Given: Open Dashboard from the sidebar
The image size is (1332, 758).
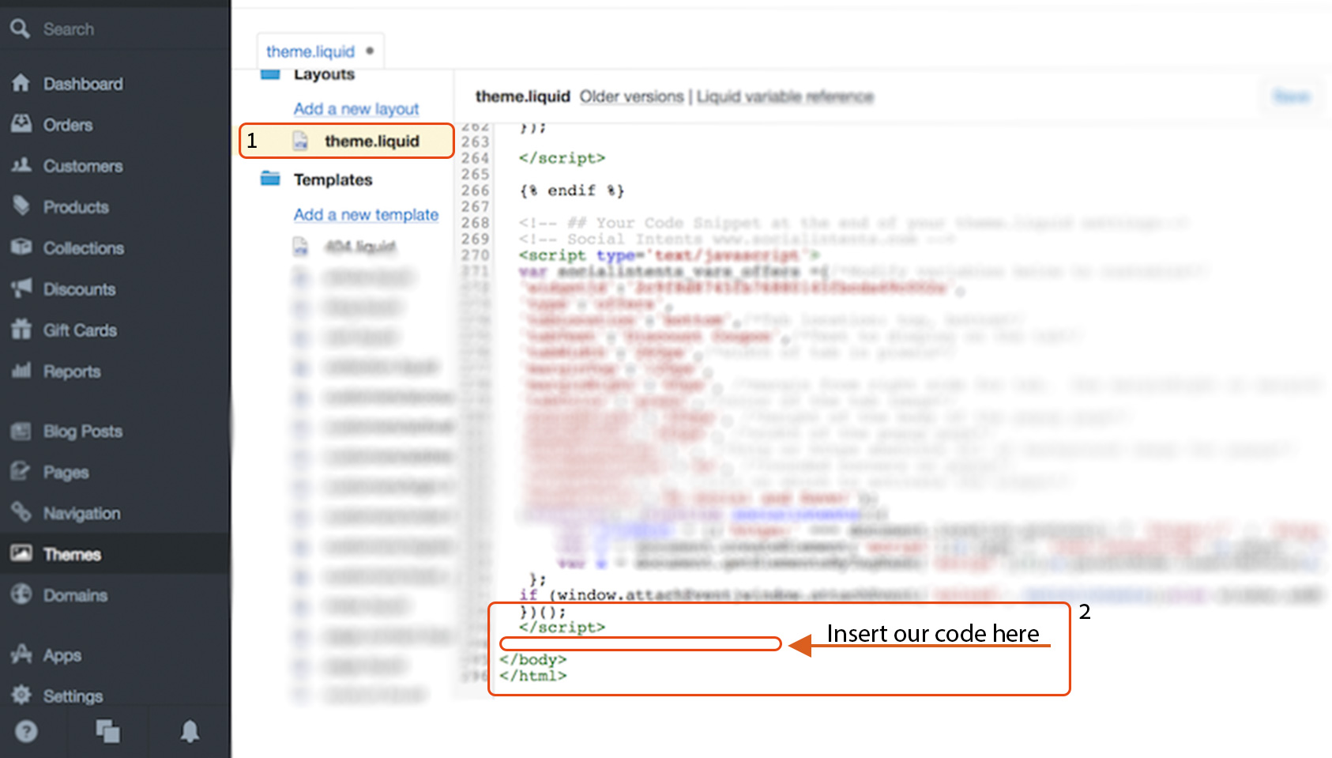Looking at the screenshot, I should (x=83, y=84).
